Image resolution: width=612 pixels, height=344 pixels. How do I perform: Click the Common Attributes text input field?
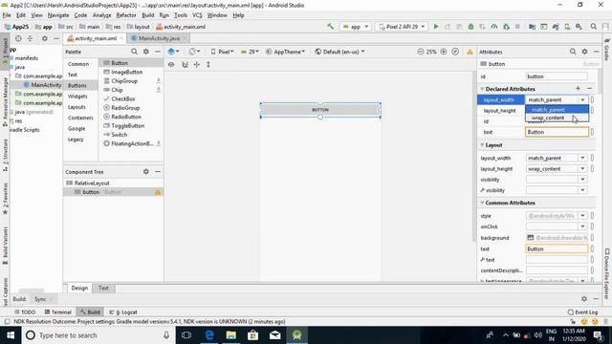pos(557,248)
